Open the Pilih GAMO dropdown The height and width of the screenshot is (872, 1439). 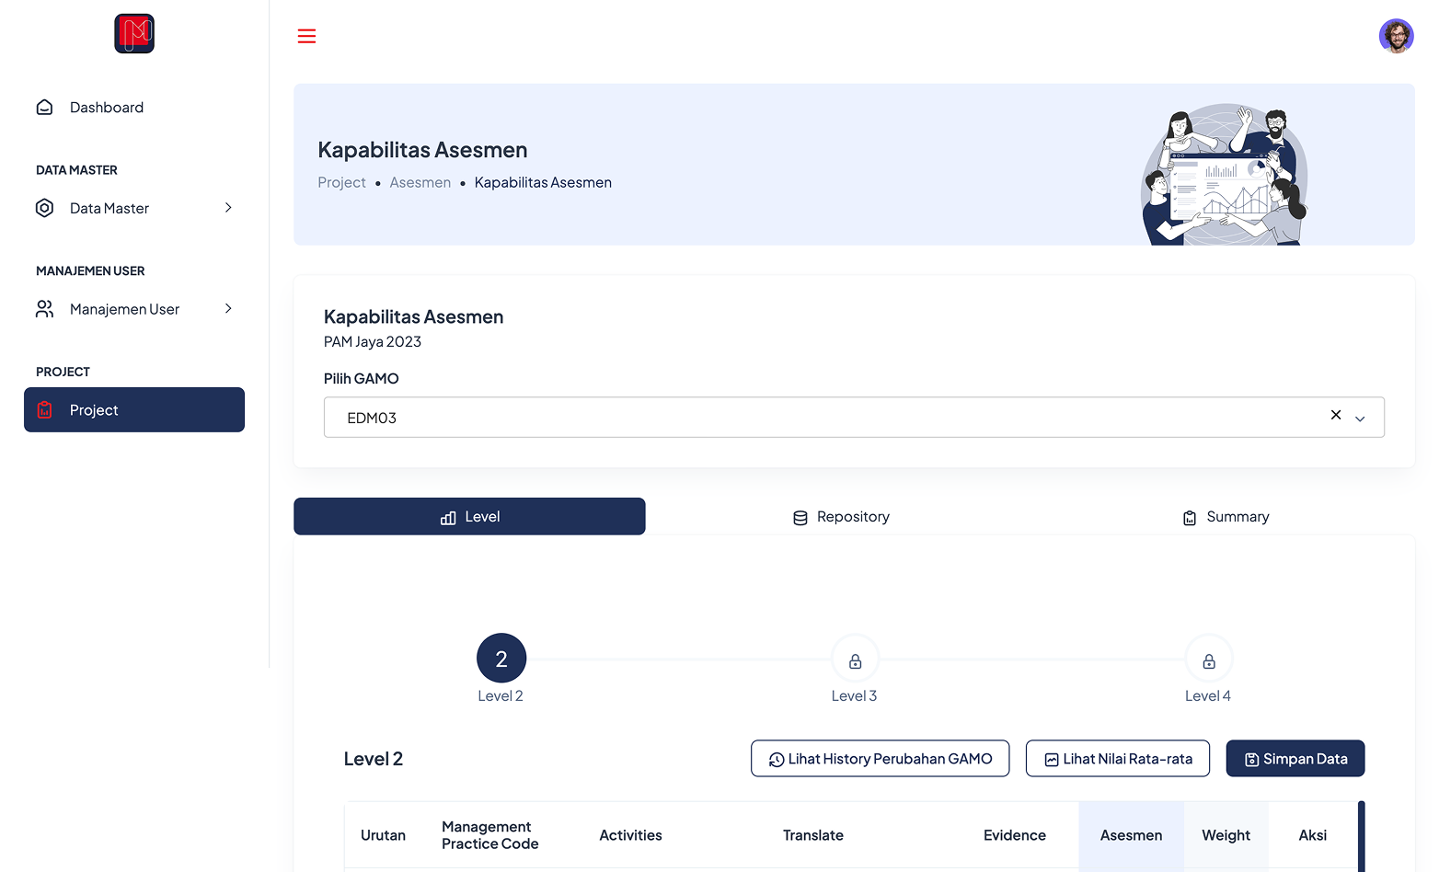coord(1360,419)
